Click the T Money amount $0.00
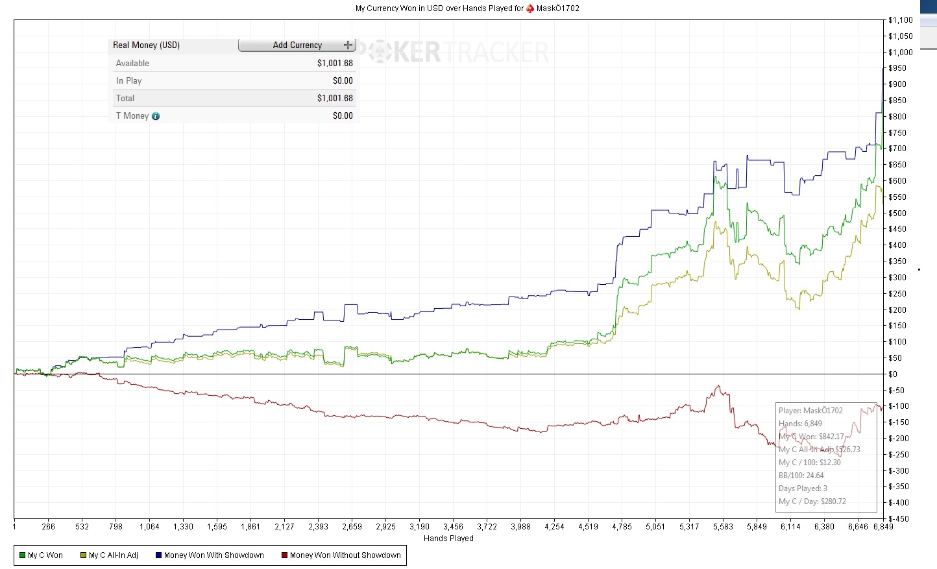Image resolution: width=937 pixels, height=569 pixels. tap(343, 116)
